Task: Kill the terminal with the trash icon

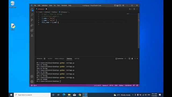Action: pyautogui.click(x=132, y=59)
